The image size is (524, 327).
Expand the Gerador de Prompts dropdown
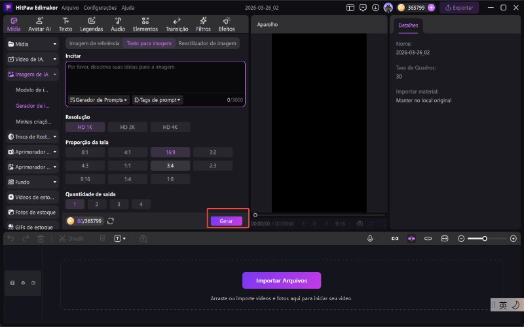point(99,100)
